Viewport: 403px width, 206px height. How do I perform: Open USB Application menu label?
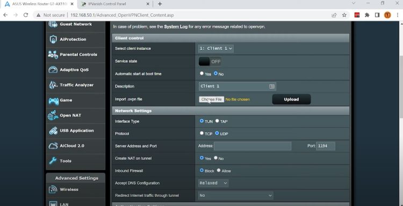pos(77,130)
